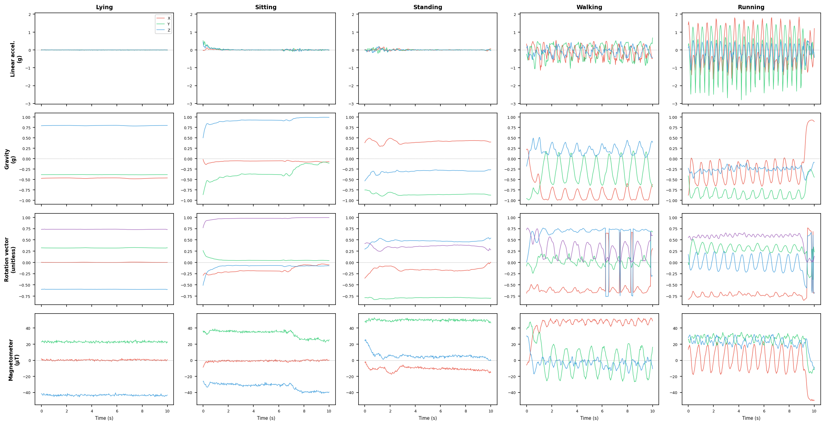
Task: Click the 'Rotation vector (unitless)' axis label
Action: tap(10, 259)
